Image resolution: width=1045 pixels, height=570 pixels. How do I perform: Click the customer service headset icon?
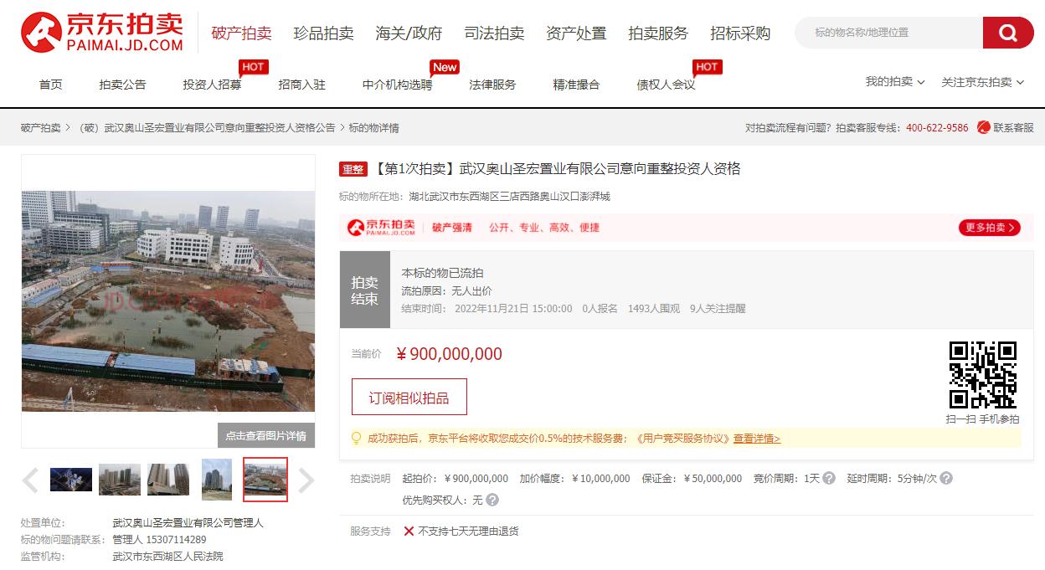[x=981, y=127]
